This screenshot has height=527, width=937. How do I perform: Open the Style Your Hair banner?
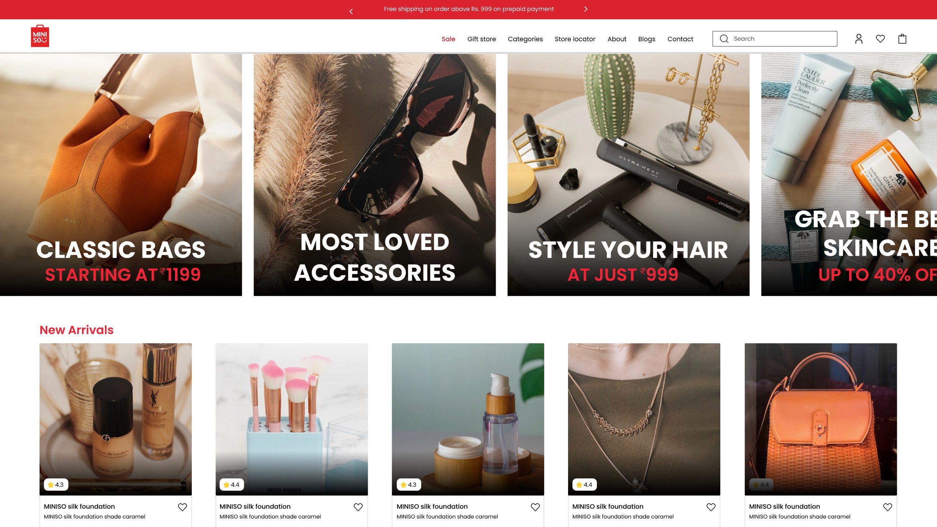tap(628, 175)
